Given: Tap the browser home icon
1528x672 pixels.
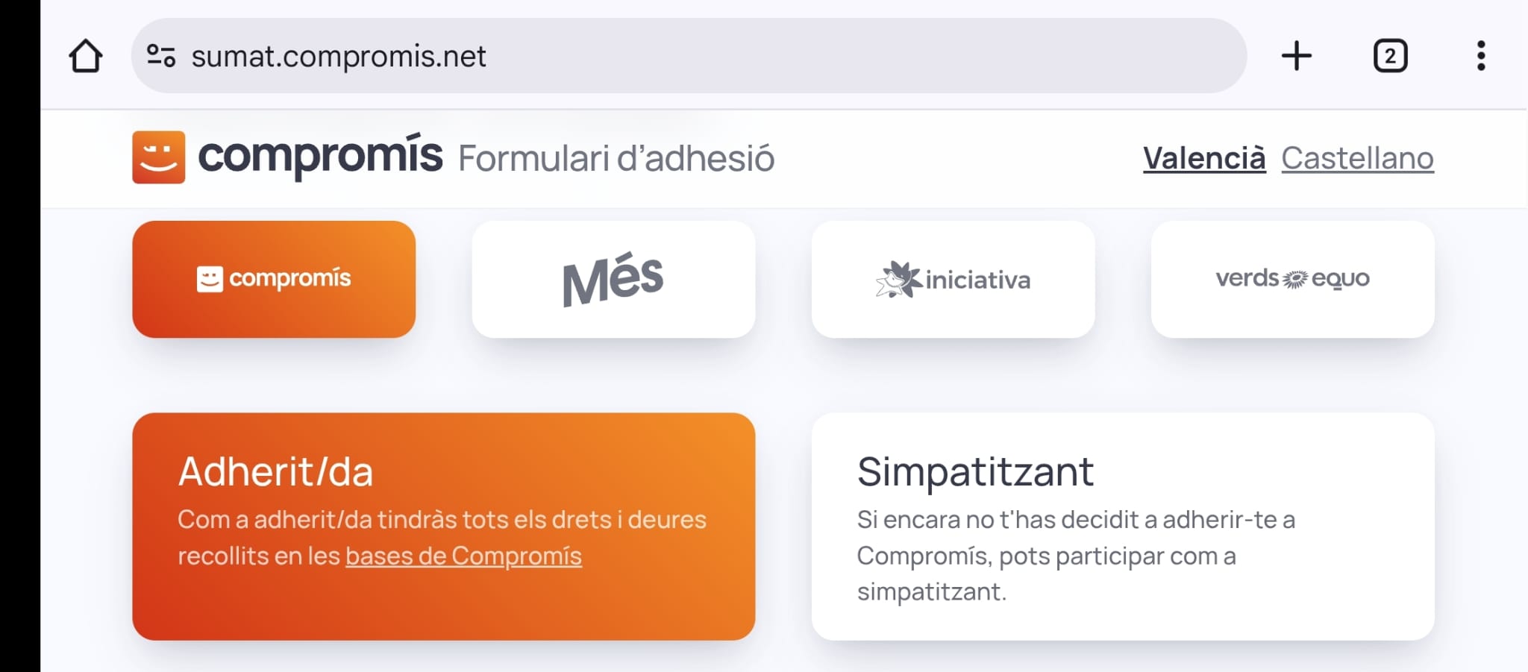Looking at the screenshot, I should tap(85, 56).
